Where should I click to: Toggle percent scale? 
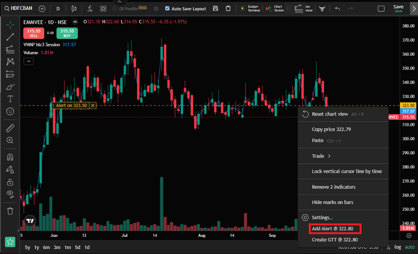(x=389, y=247)
